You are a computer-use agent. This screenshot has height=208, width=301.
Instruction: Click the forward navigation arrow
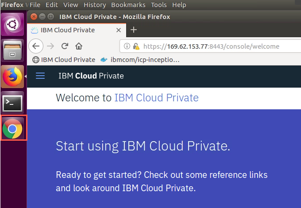(x=50, y=46)
